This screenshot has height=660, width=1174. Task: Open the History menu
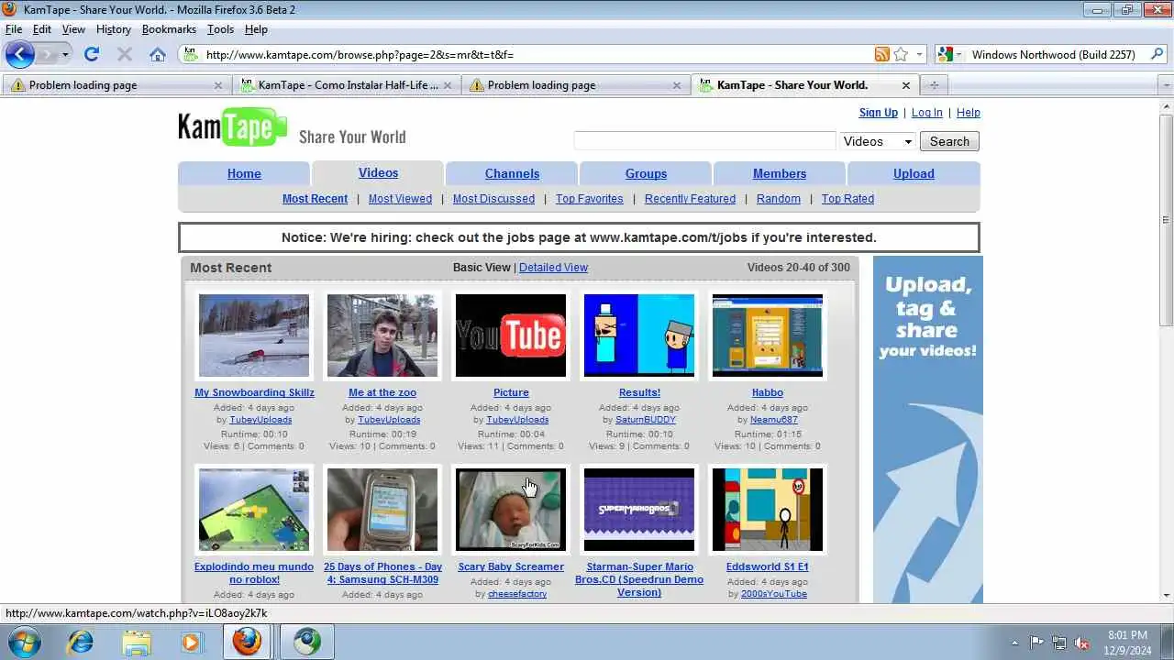113,29
